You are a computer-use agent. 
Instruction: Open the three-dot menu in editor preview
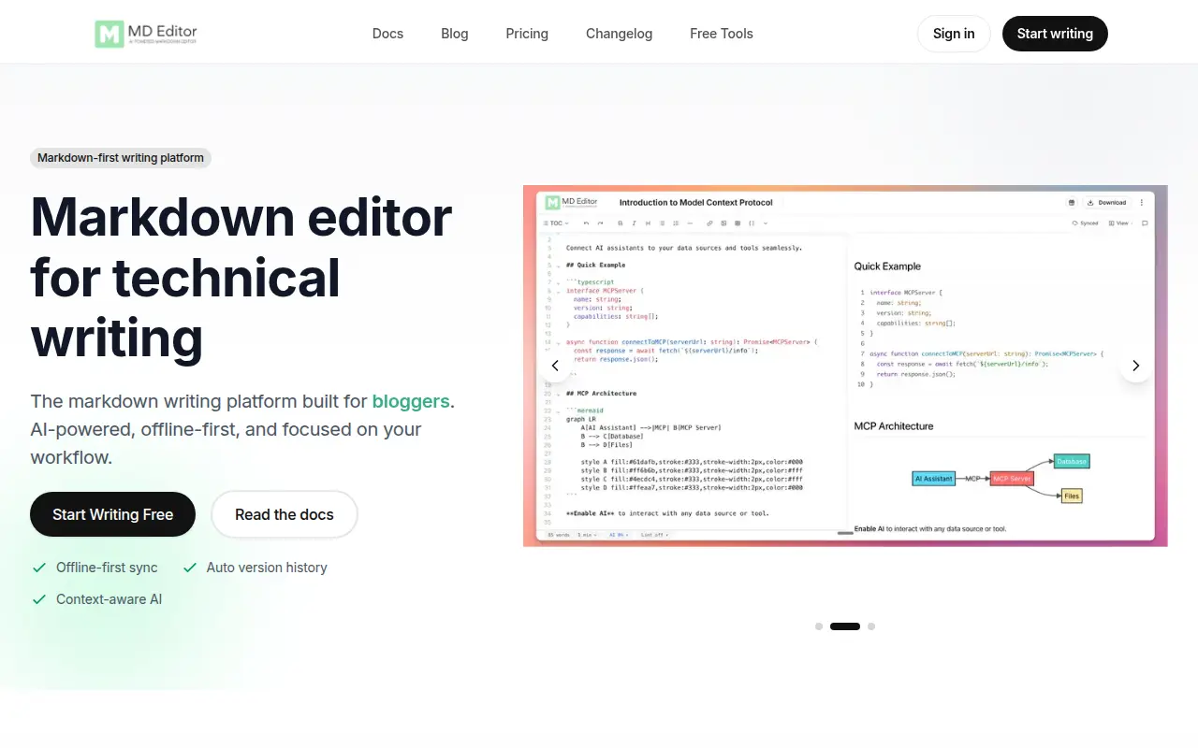(1142, 202)
